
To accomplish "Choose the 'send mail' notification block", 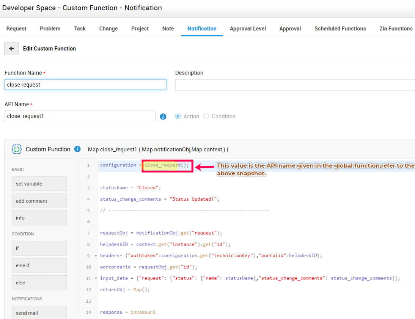I will 39,313.
